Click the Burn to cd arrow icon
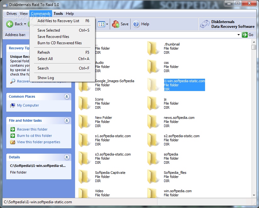This screenshot has width=259, height=208. (x=13, y=136)
